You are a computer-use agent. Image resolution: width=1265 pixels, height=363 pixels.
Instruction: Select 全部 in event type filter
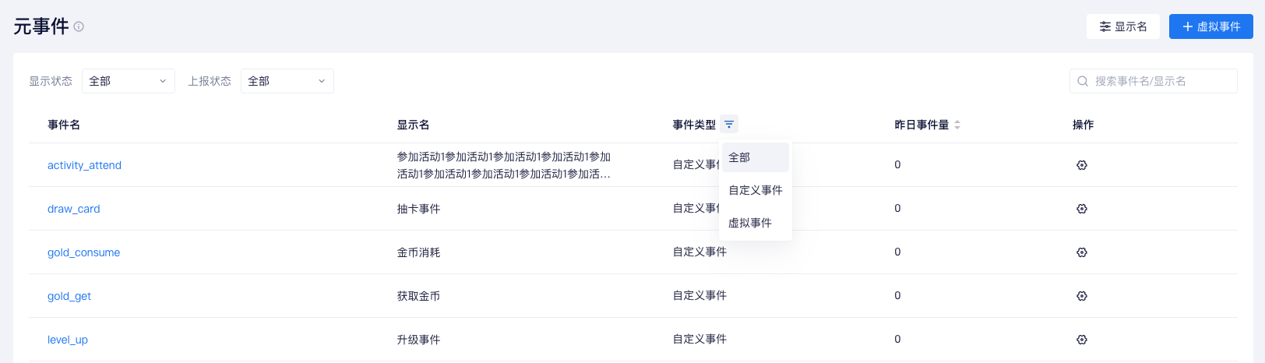[x=756, y=157]
